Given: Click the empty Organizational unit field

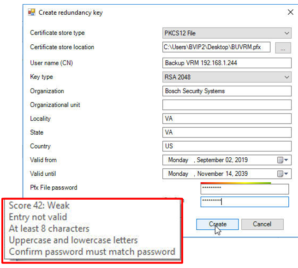Looking at the screenshot, I should pos(227,105).
